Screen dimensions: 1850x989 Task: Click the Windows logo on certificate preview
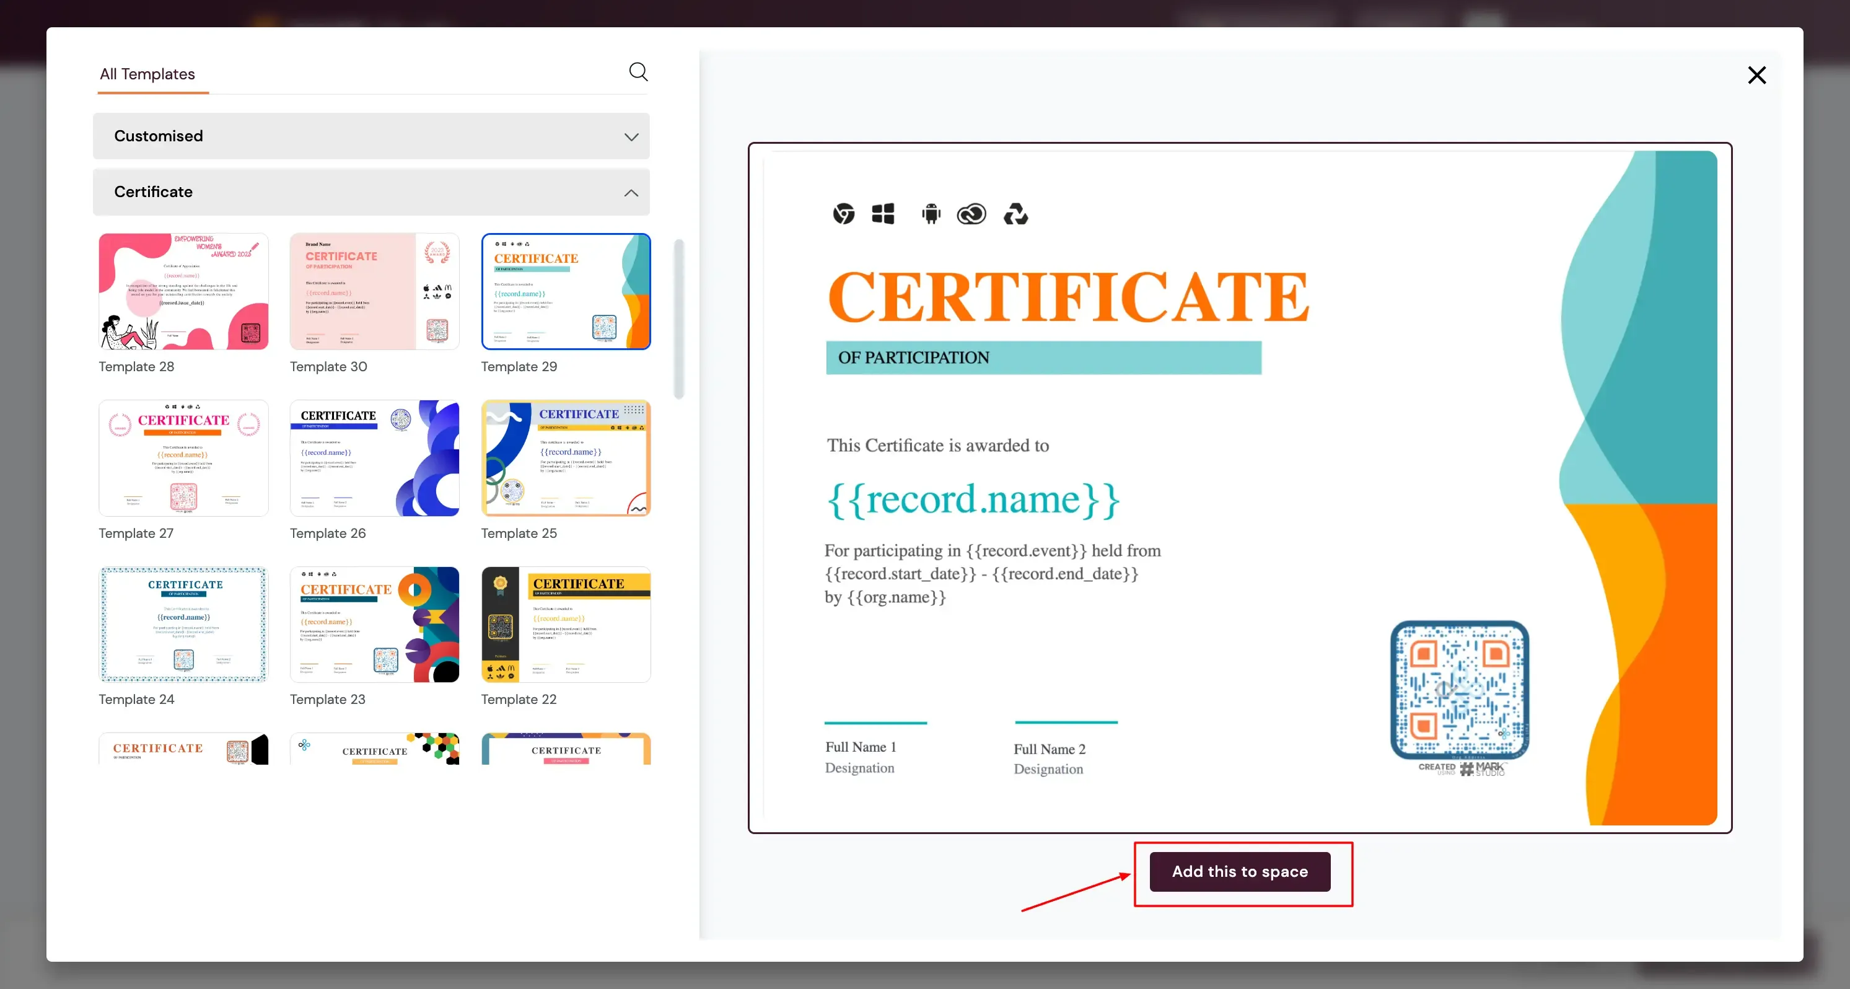pyautogui.click(x=883, y=213)
